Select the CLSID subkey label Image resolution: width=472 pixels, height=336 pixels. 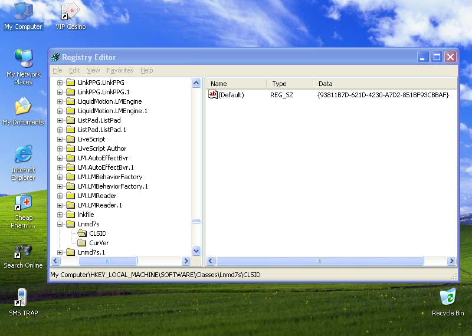tap(98, 233)
